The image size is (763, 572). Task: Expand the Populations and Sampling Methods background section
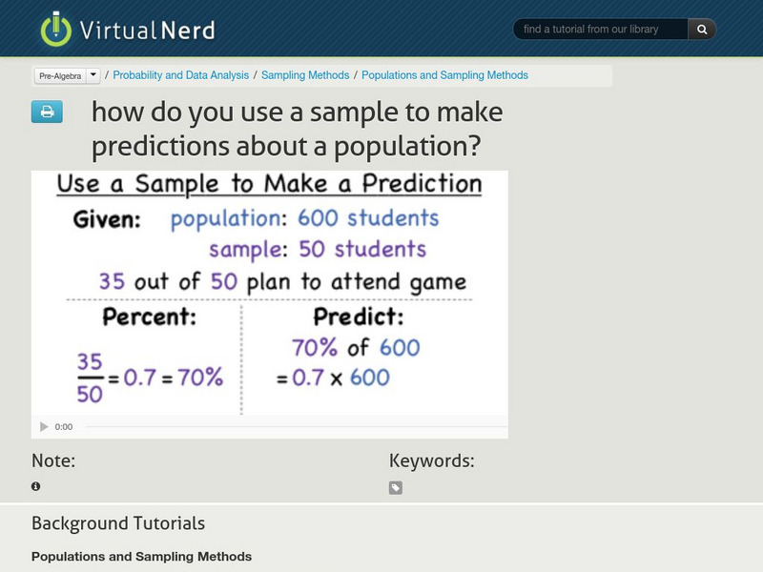139,557
